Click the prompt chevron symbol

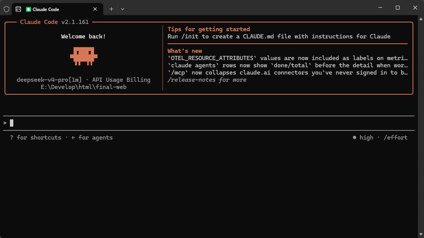[x=5, y=123]
